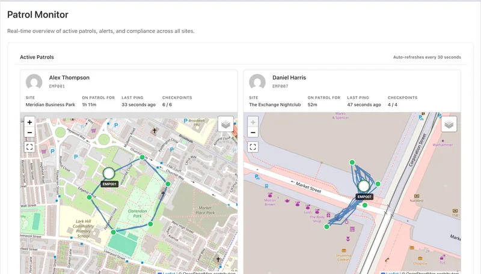The height and width of the screenshot is (274, 481).
Task: Open layers control on Daniel Harris's map
Action: coord(449,124)
